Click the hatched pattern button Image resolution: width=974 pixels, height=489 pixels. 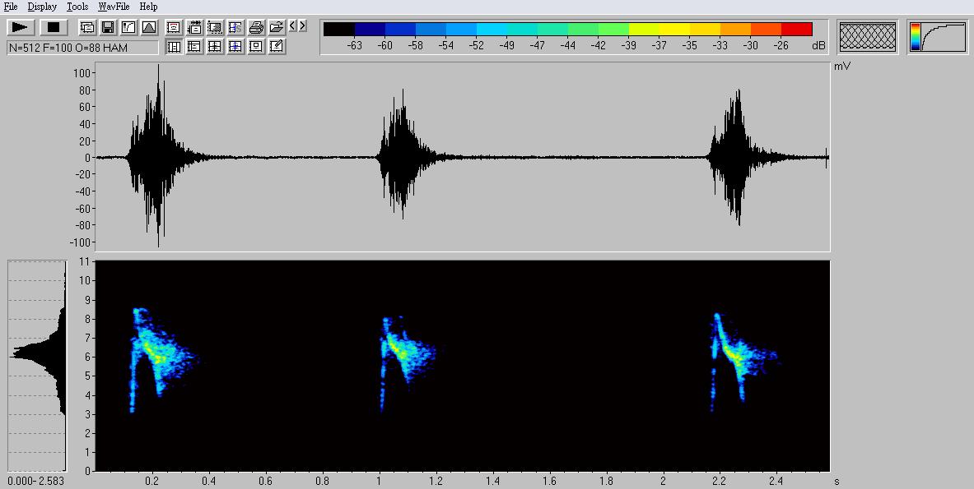coord(868,37)
